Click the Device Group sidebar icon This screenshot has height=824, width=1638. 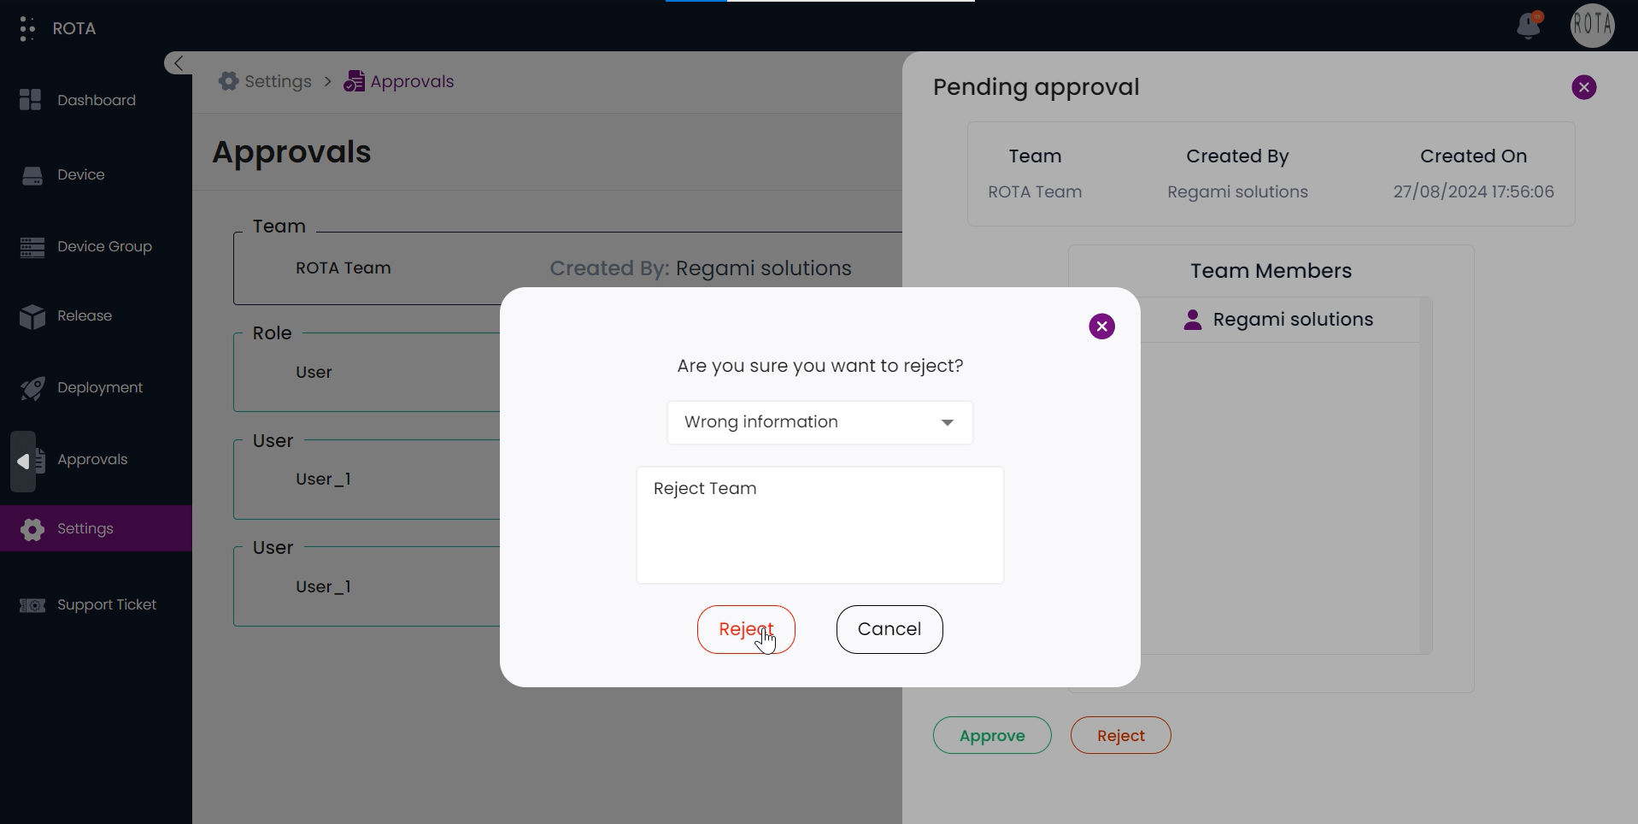tap(32, 247)
